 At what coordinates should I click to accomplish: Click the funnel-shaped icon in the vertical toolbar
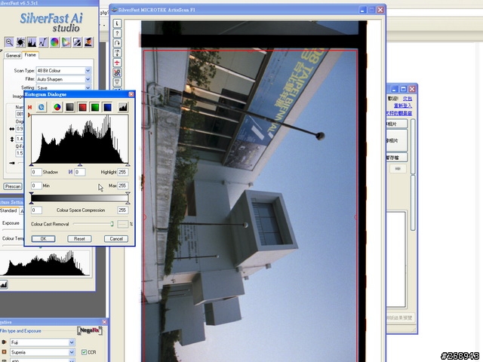[117, 82]
